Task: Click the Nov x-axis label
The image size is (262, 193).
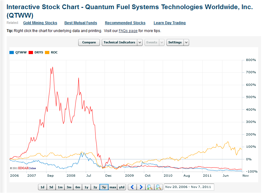Action: tap(246, 176)
